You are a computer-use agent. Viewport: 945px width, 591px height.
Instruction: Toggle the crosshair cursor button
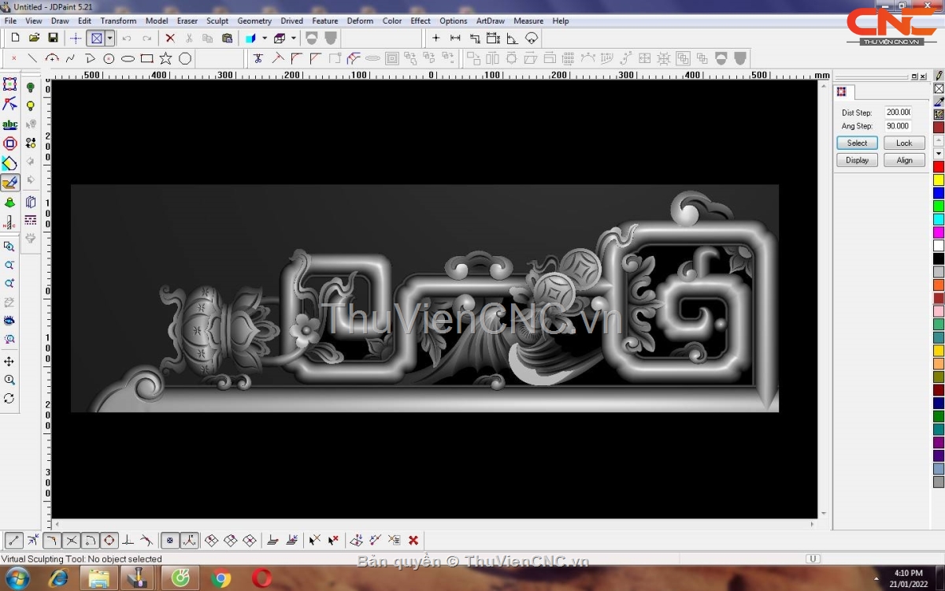(x=76, y=38)
